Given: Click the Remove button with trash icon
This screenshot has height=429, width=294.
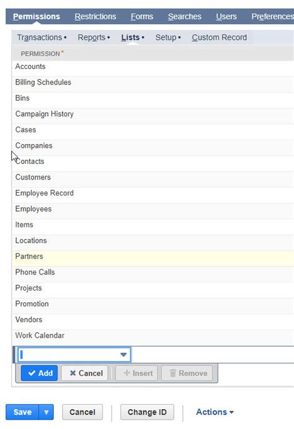Looking at the screenshot, I should [x=187, y=373].
